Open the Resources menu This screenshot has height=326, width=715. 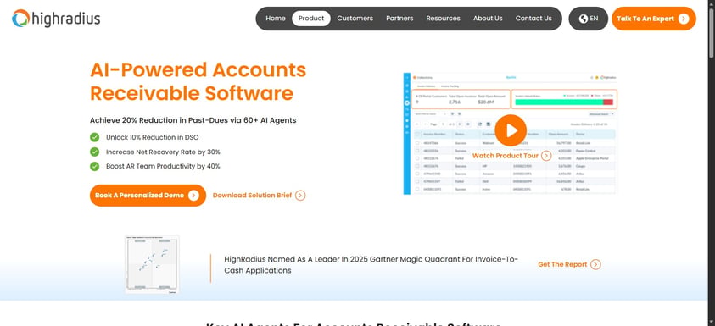coord(443,19)
